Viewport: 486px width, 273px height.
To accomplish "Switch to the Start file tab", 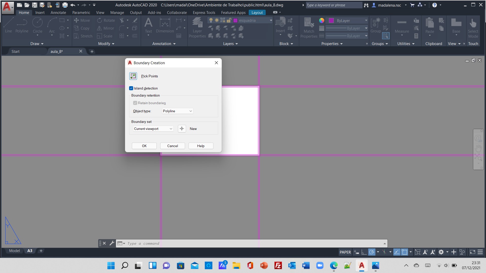I will 15,51.
